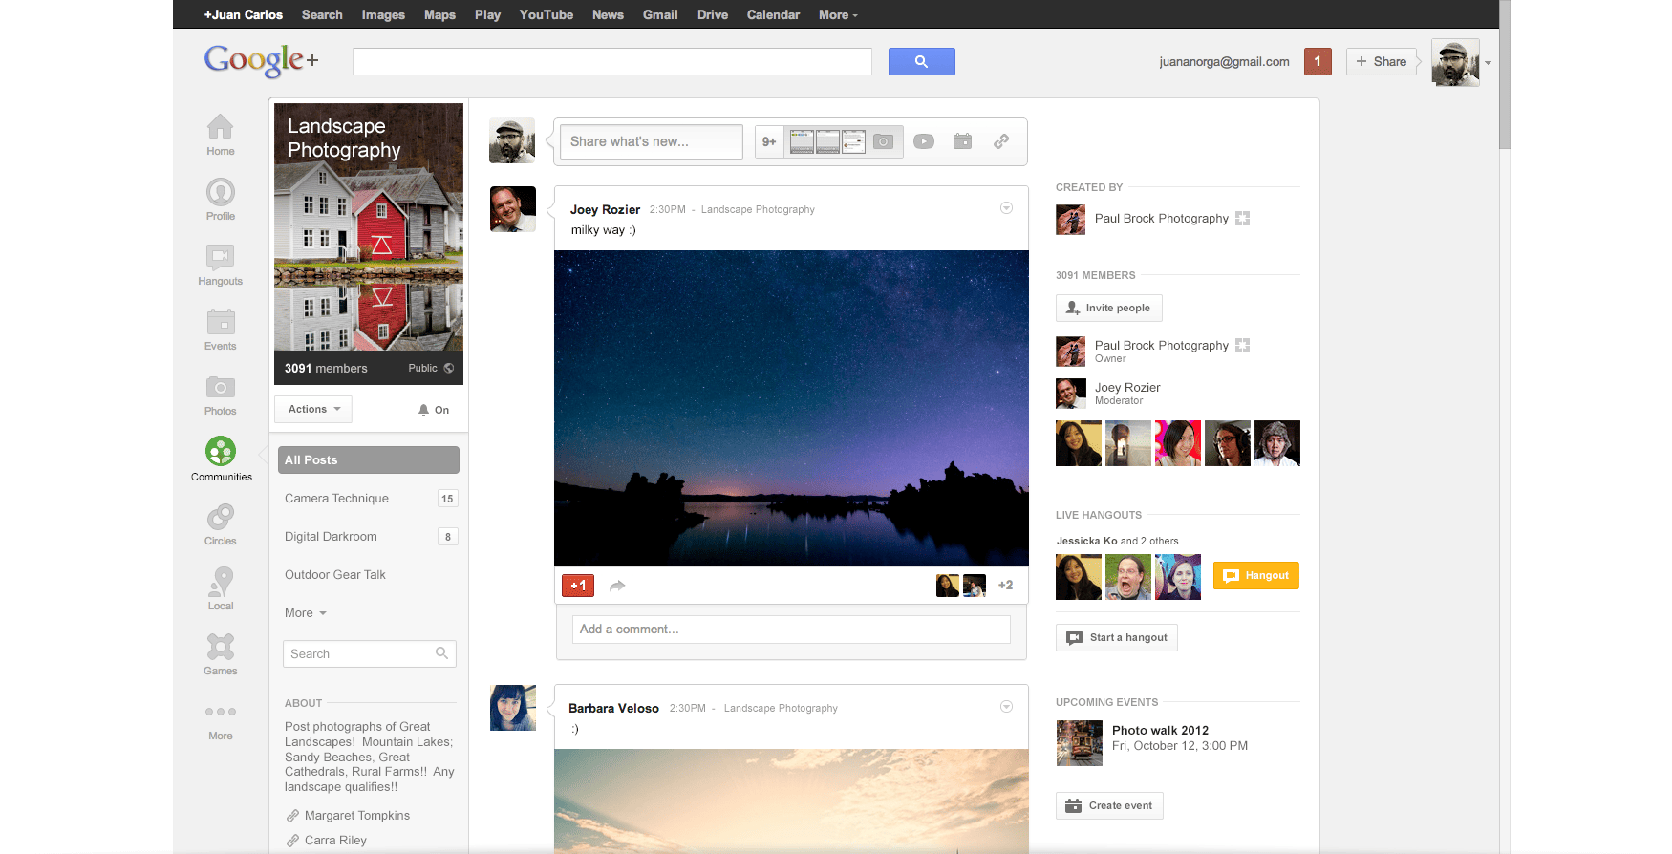Click the Share button in header

(1382, 61)
